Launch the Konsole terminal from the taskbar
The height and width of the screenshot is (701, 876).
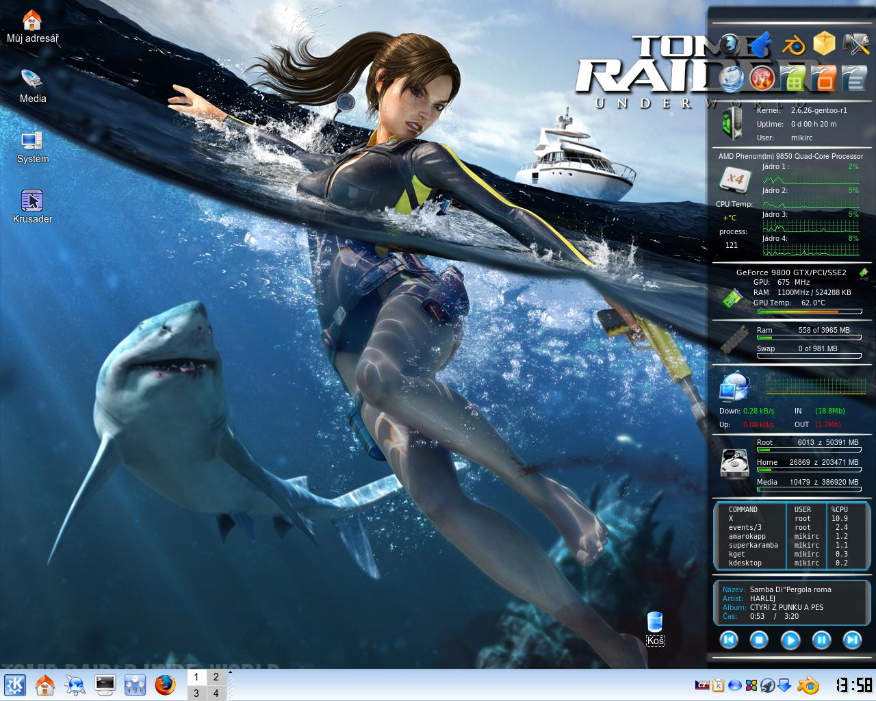coord(105,685)
